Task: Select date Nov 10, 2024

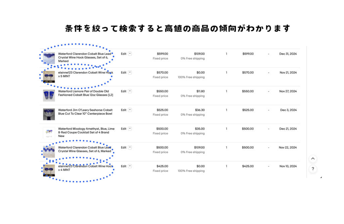Action: (288, 166)
